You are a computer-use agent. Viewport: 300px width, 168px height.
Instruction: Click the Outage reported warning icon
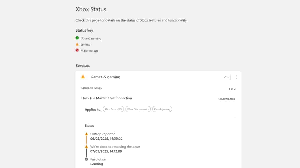click(86, 134)
